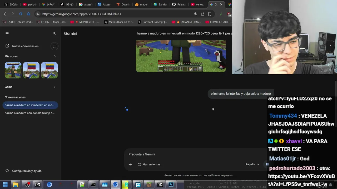Open the MONTÉ el PC G... bookmark
Viewport: 337px width, 189px height.
[85, 22]
